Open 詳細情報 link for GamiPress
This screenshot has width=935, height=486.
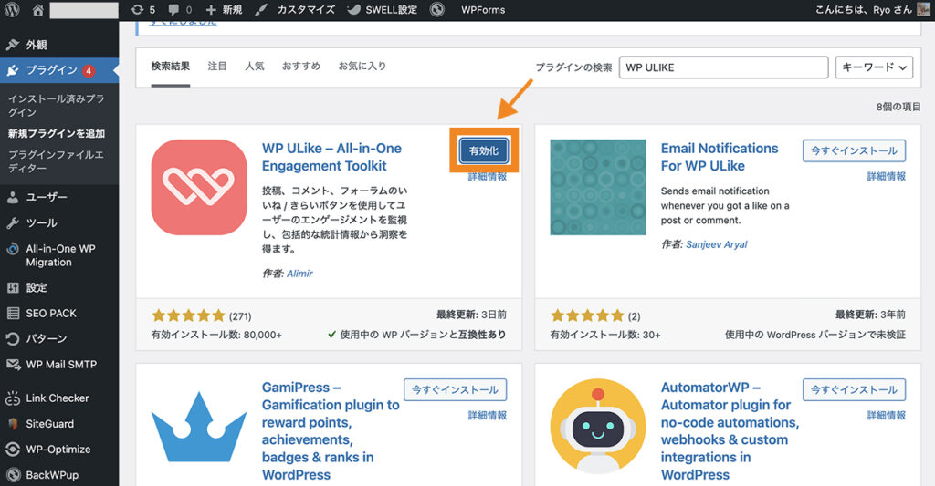(x=488, y=415)
